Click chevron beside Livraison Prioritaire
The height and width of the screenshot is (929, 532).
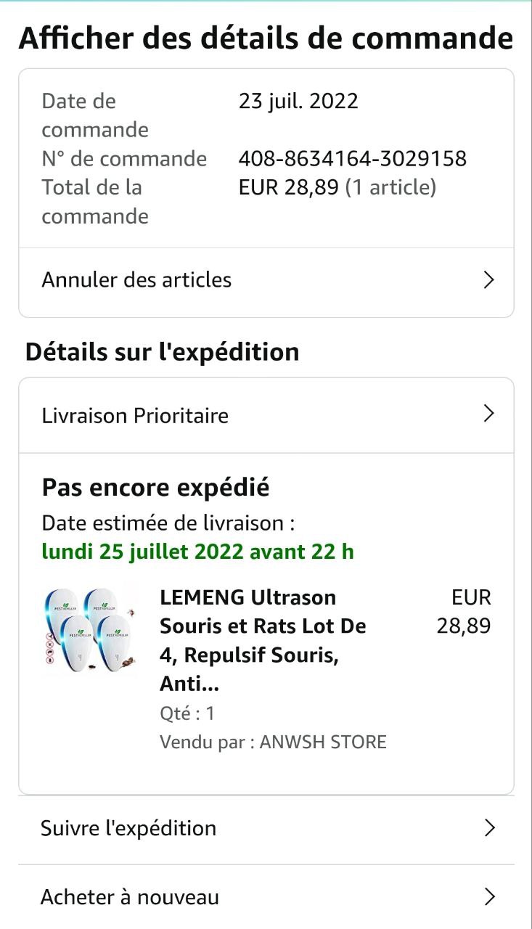click(x=488, y=414)
